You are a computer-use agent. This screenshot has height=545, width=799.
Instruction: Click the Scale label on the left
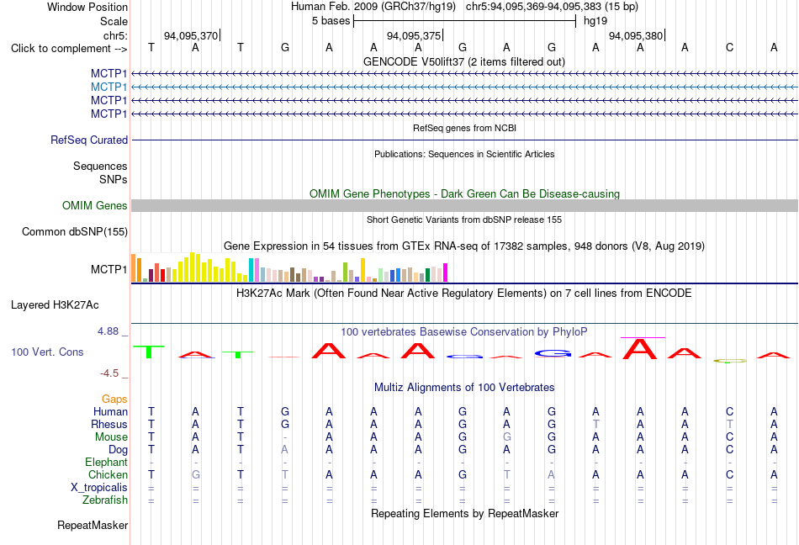click(114, 21)
